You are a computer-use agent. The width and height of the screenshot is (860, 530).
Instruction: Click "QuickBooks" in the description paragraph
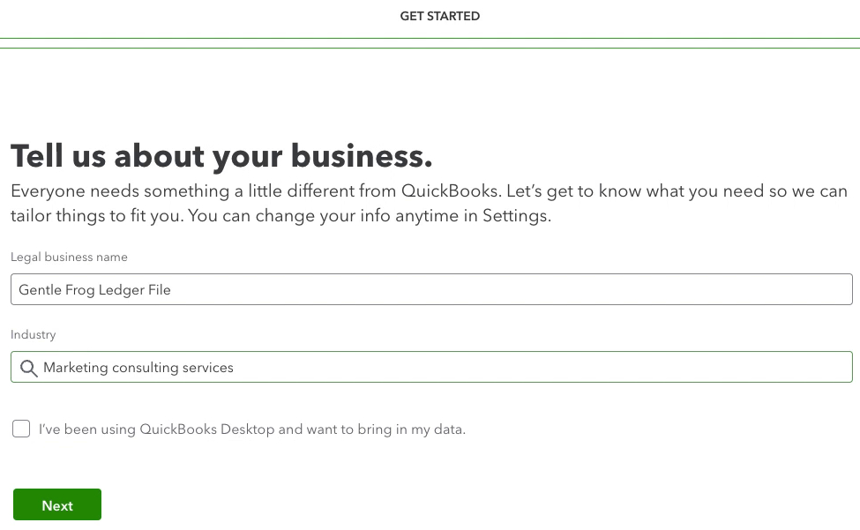(x=450, y=190)
